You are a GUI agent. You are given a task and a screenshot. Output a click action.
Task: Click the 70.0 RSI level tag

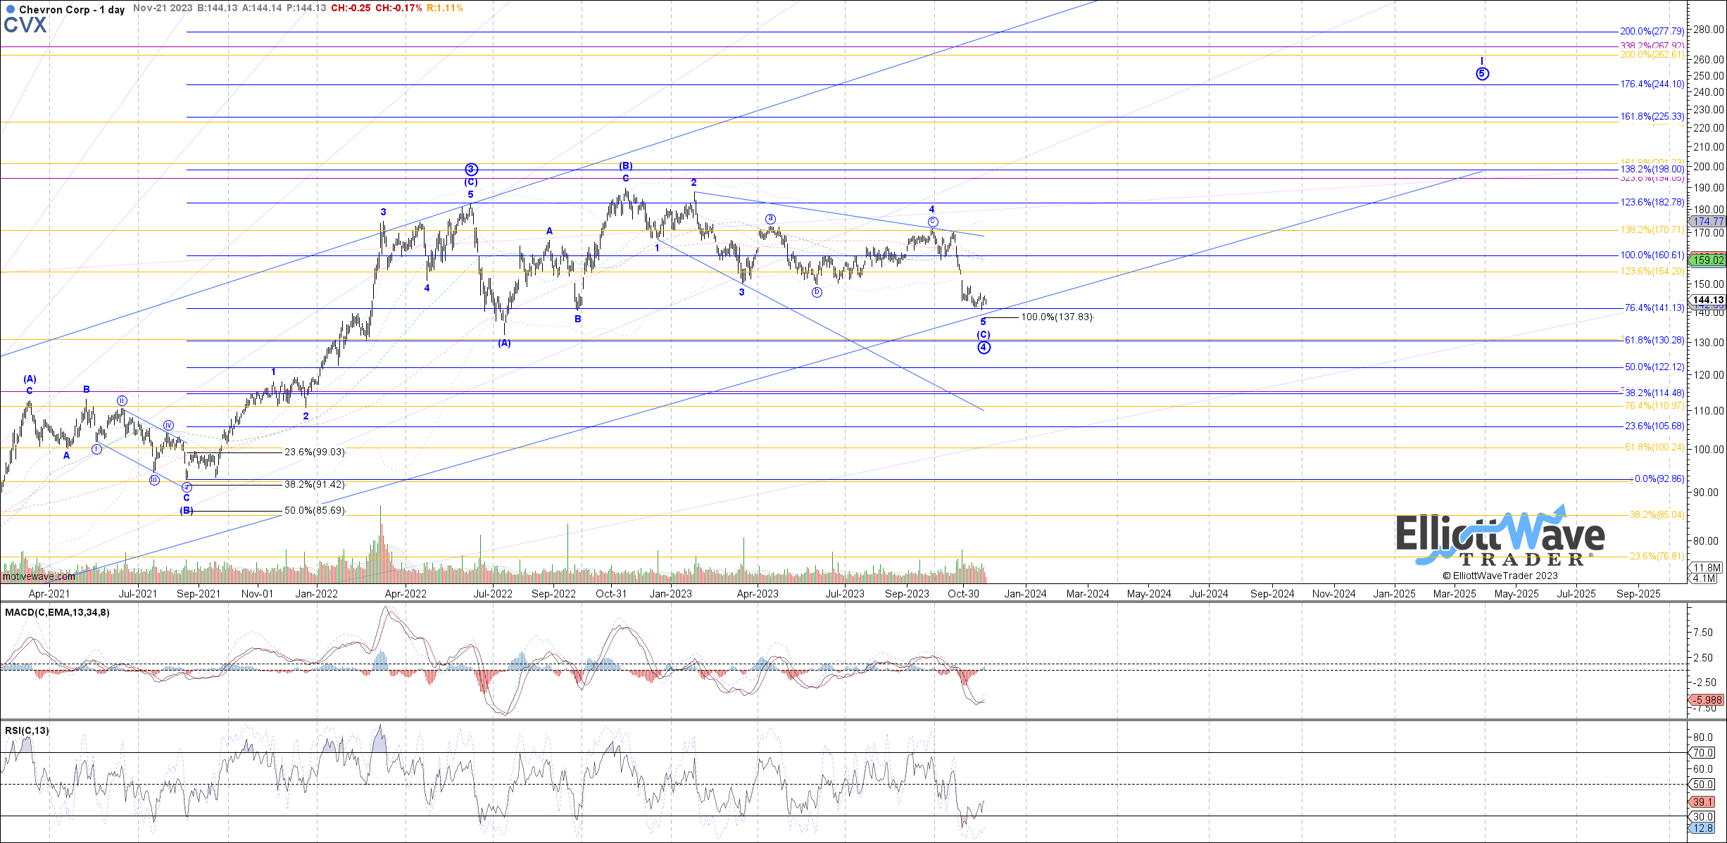coord(1702,753)
